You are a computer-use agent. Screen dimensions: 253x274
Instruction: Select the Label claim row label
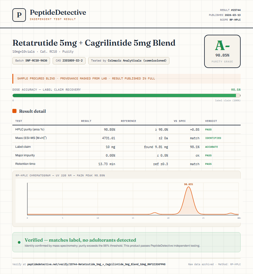(23, 147)
